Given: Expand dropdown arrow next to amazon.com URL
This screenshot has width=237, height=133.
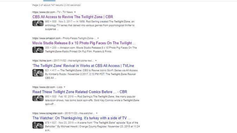Looking at the screenshot, I should click(x=98, y=38).
